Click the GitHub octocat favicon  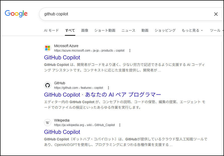48,85
